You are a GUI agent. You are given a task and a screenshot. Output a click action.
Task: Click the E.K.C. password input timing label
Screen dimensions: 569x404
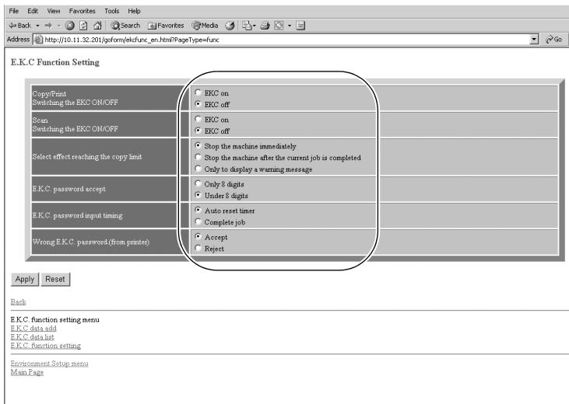78,215
